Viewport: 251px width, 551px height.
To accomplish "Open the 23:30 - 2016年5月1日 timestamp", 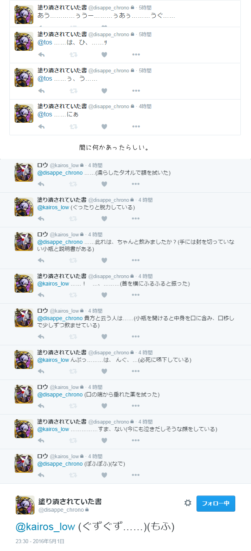I will [40, 541].
